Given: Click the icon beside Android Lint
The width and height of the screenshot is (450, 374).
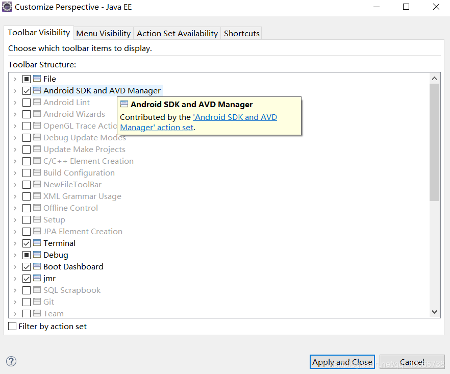Looking at the screenshot, I should tap(37, 102).
